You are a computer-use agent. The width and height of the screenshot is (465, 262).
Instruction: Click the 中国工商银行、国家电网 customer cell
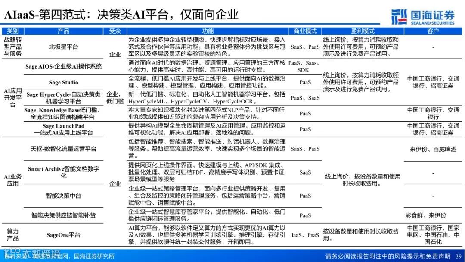433,235
